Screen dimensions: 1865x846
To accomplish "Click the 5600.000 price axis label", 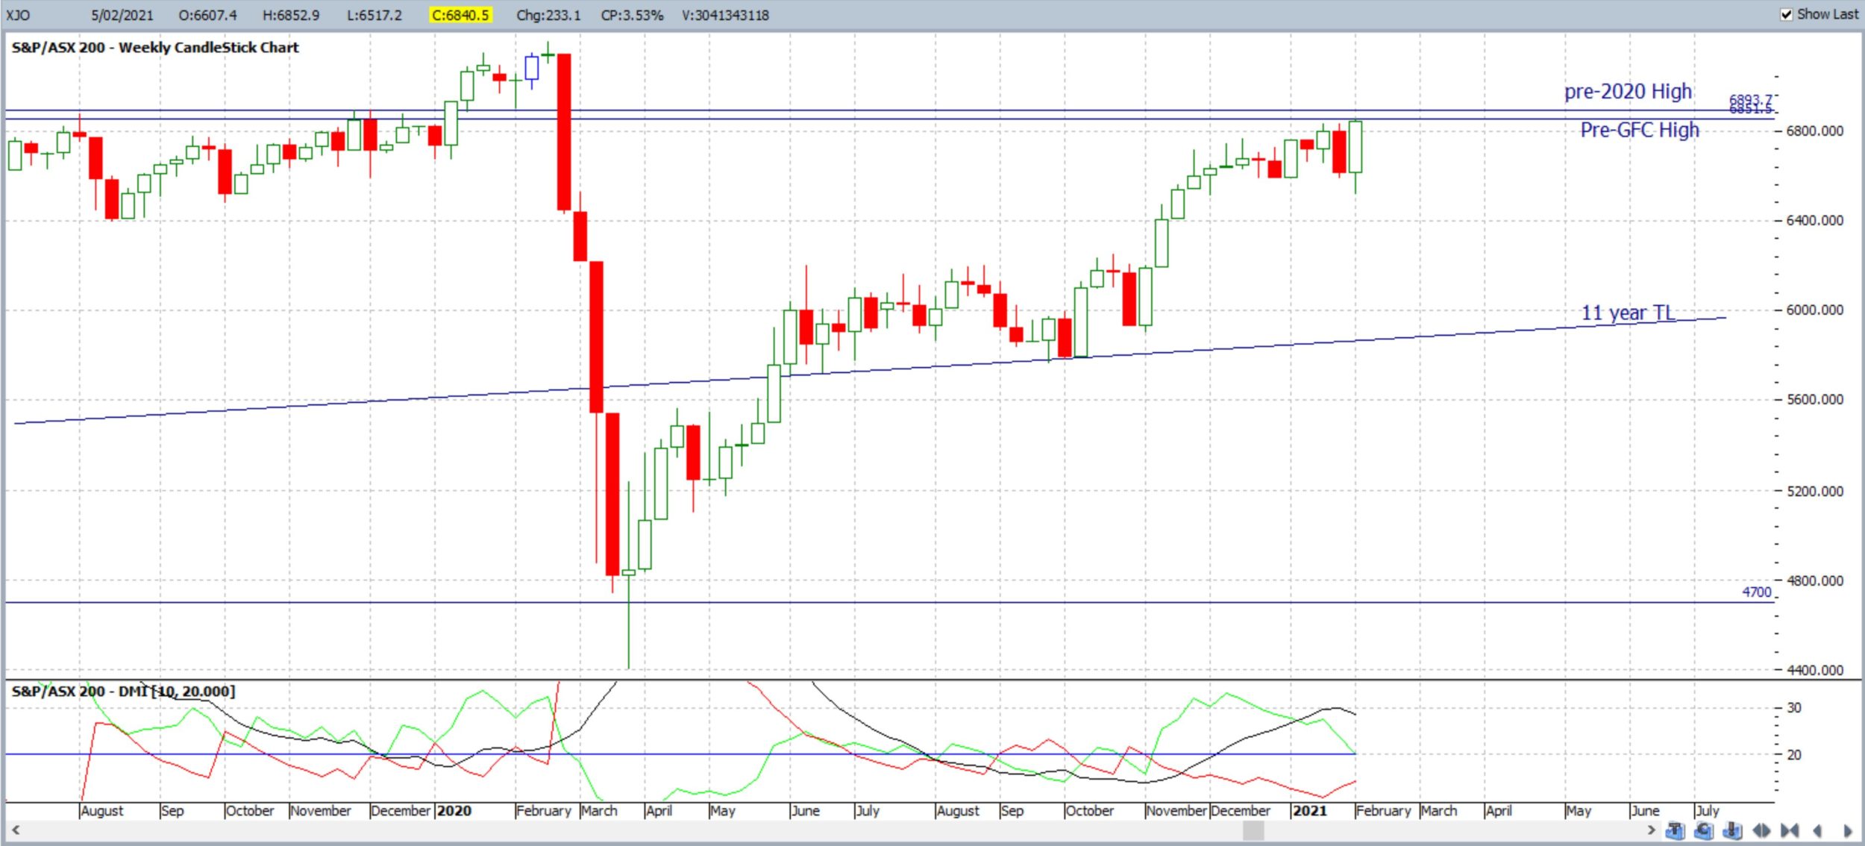I will [x=1814, y=399].
